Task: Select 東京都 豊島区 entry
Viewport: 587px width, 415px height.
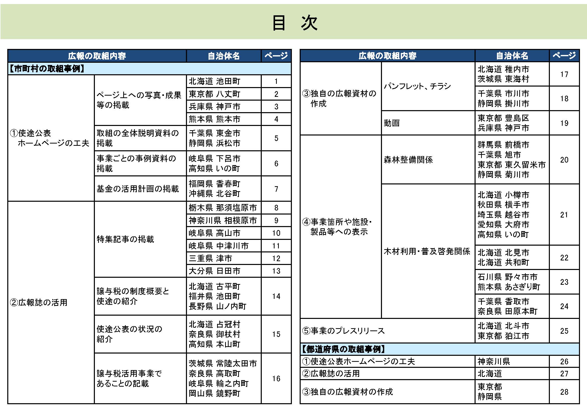Action: click(x=503, y=118)
